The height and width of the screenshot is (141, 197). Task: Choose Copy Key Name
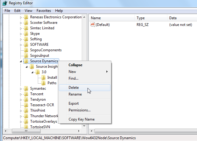coord(84,119)
